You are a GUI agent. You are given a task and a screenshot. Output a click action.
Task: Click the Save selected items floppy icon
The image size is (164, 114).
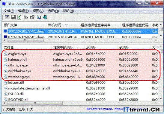(x=13, y=17)
